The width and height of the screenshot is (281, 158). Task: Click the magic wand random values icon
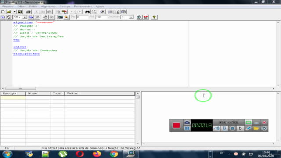point(66,17)
